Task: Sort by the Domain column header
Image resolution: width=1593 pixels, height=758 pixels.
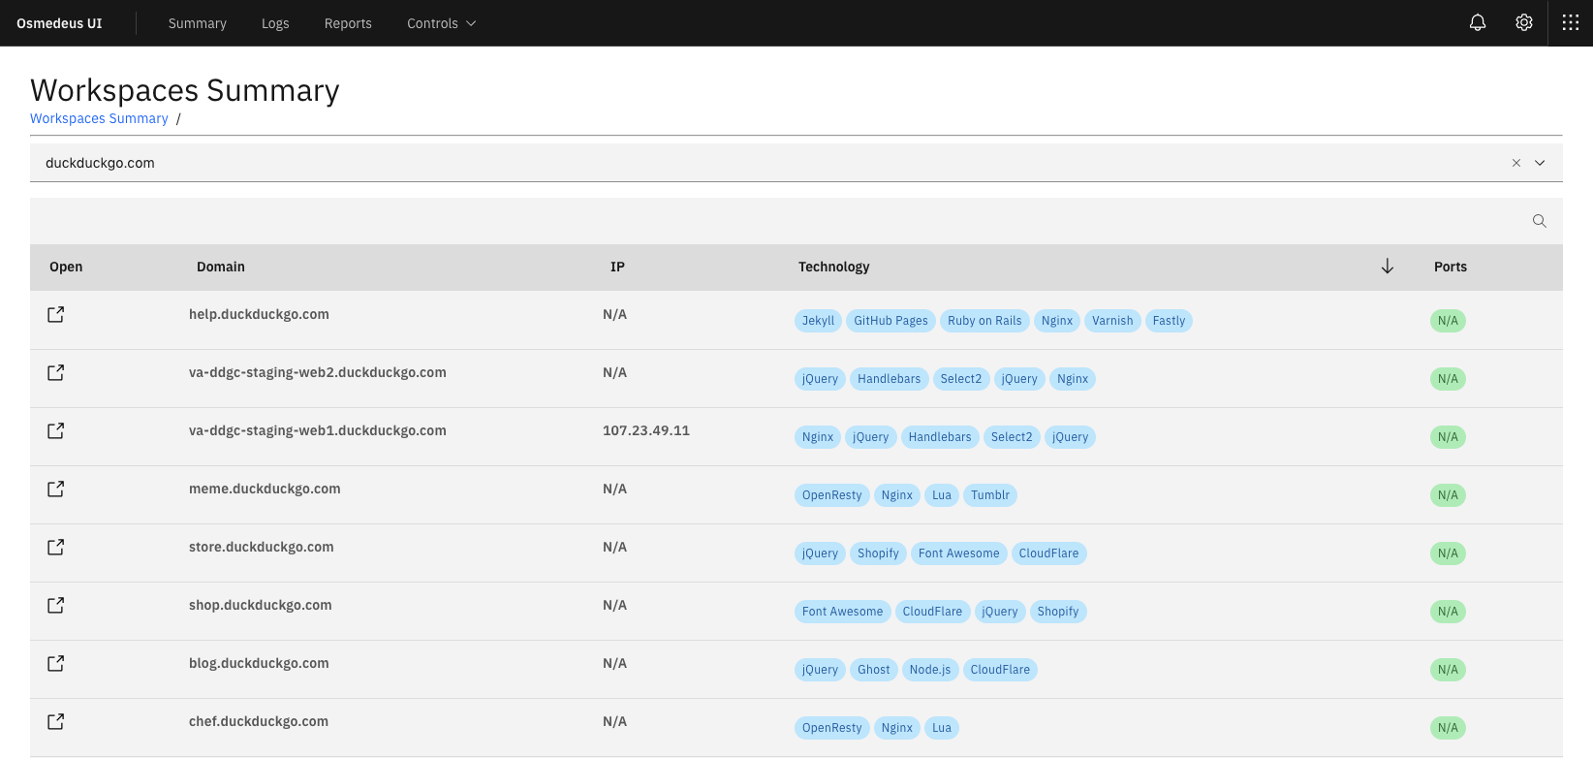Action: (221, 267)
